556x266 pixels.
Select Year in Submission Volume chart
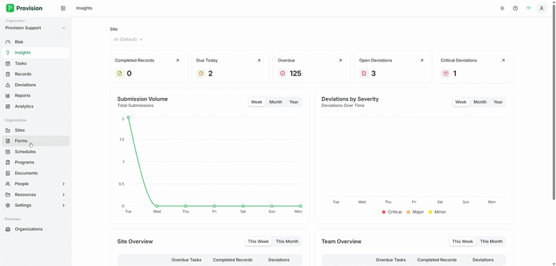pos(293,102)
